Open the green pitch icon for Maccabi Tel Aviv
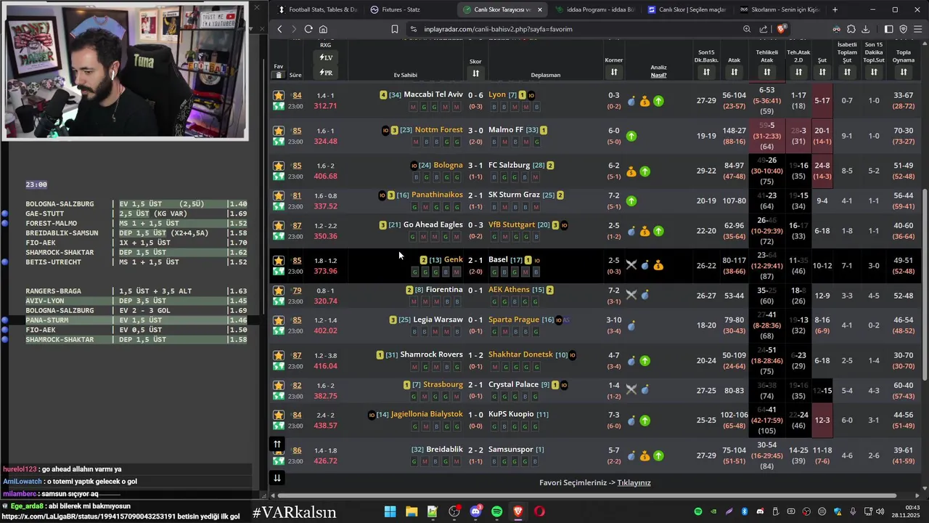The width and height of the screenshot is (929, 523). click(278, 106)
